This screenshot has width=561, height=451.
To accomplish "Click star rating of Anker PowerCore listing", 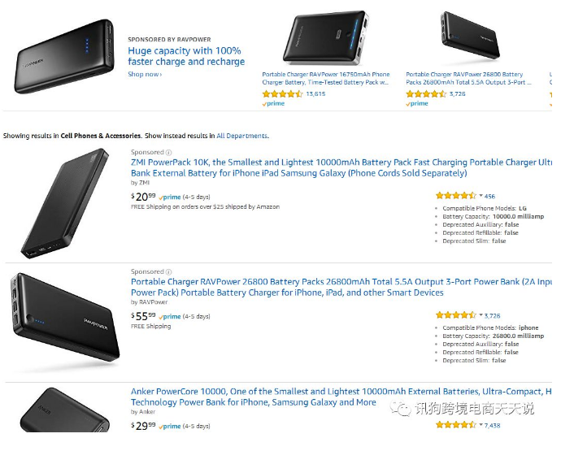I will [455, 425].
